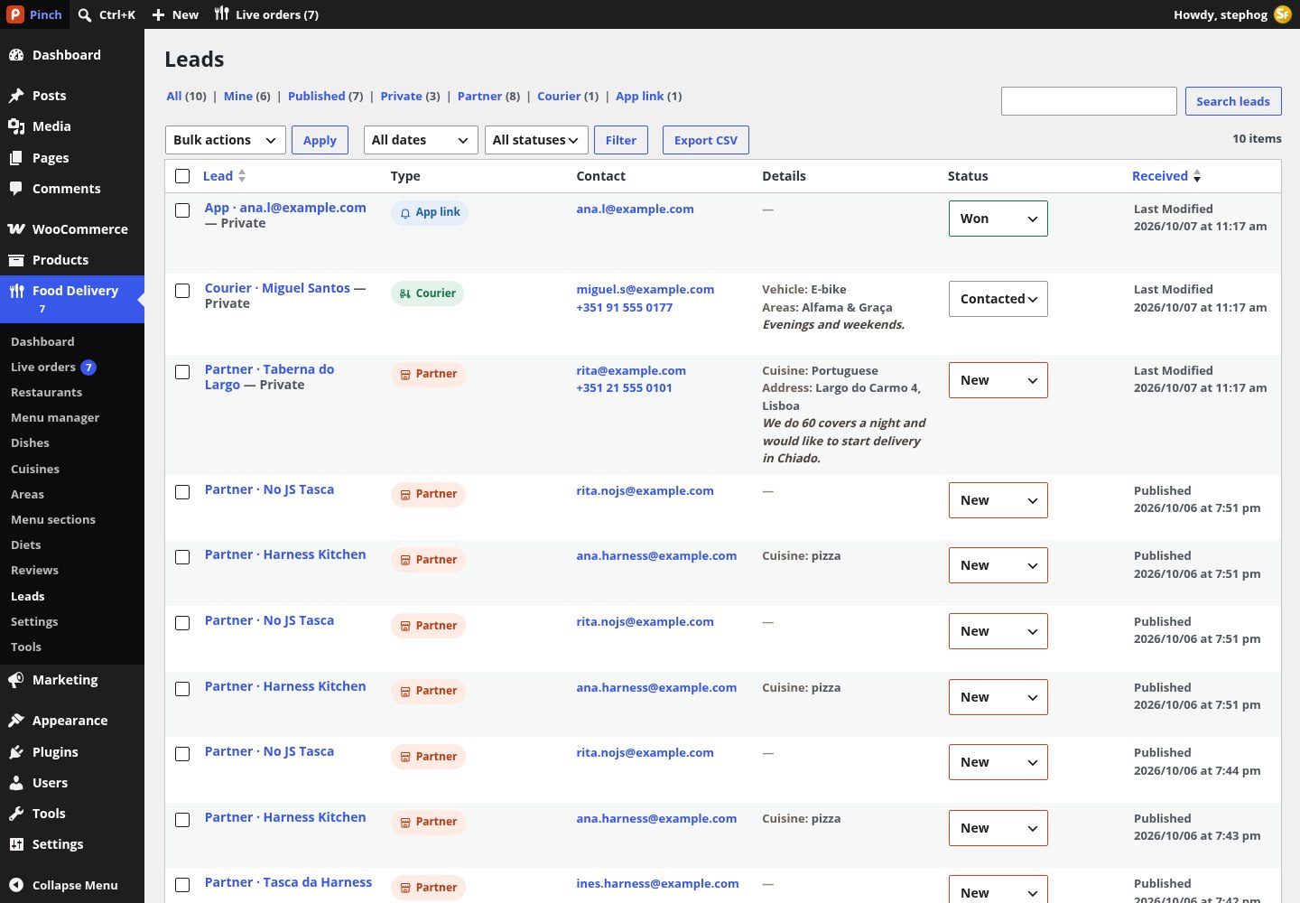Viewport: 1300px width, 903px height.
Task: Click the Plugins plug icon
Action: (x=16, y=752)
